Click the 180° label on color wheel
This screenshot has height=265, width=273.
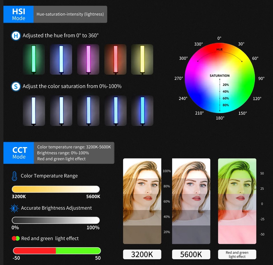coord(220,118)
